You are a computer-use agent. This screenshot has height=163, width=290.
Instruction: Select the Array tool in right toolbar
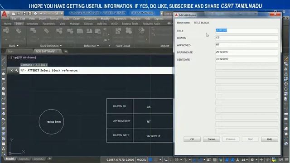[x=286, y=79]
